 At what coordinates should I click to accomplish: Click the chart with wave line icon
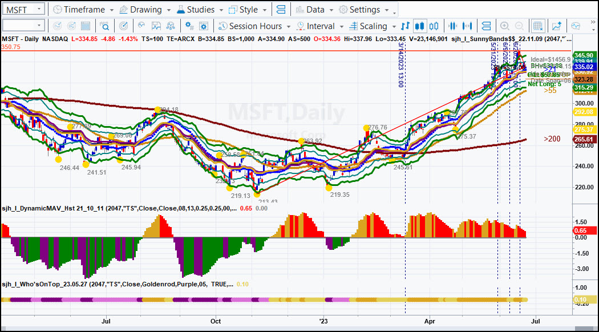(156, 26)
